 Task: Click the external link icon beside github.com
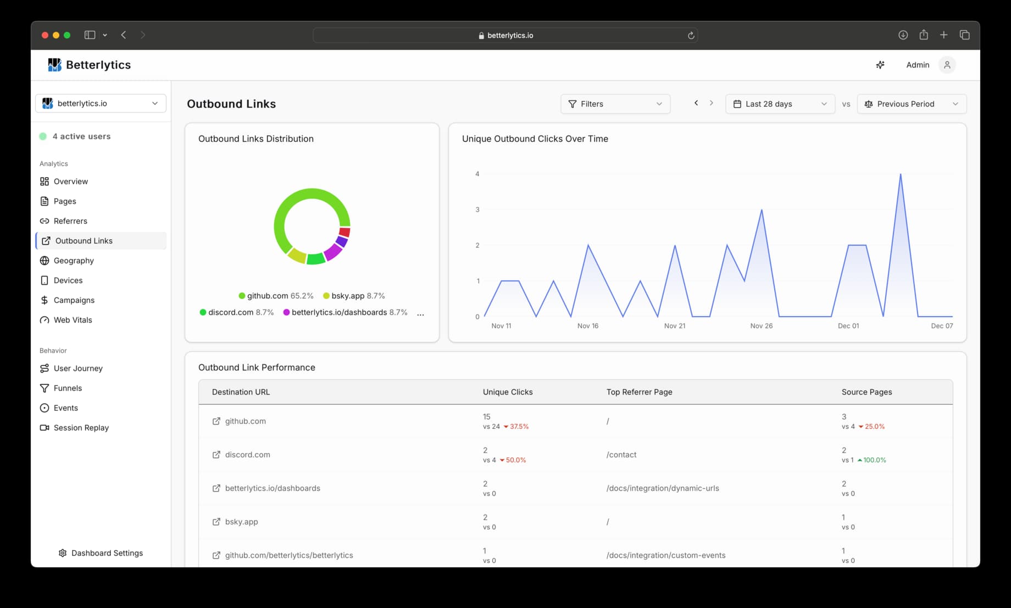[215, 421]
